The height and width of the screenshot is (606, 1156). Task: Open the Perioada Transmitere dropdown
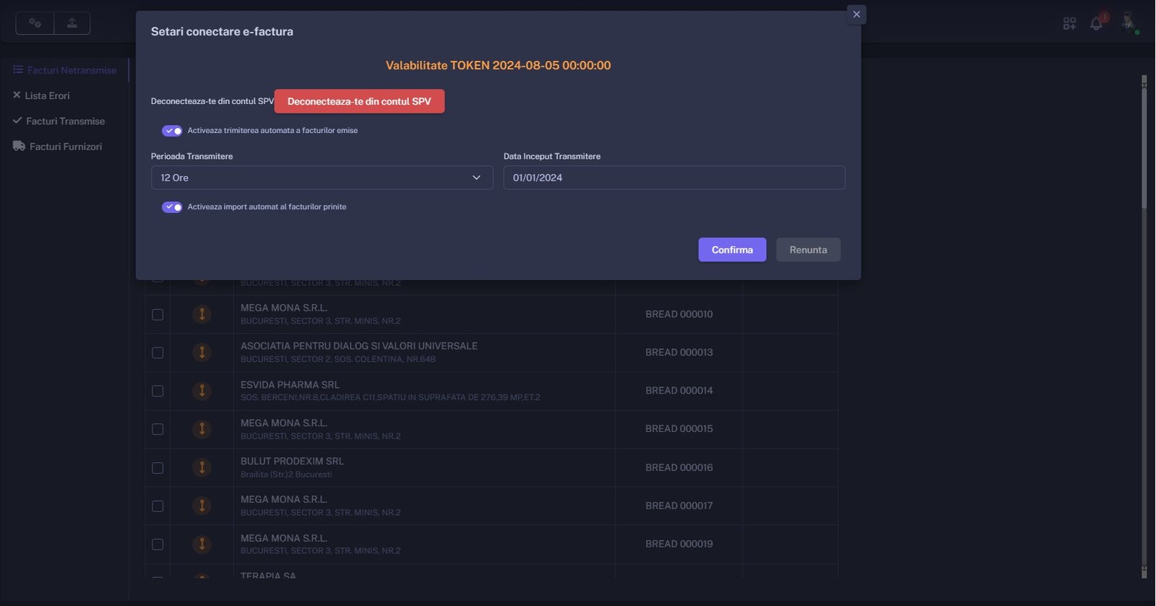tap(322, 178)
